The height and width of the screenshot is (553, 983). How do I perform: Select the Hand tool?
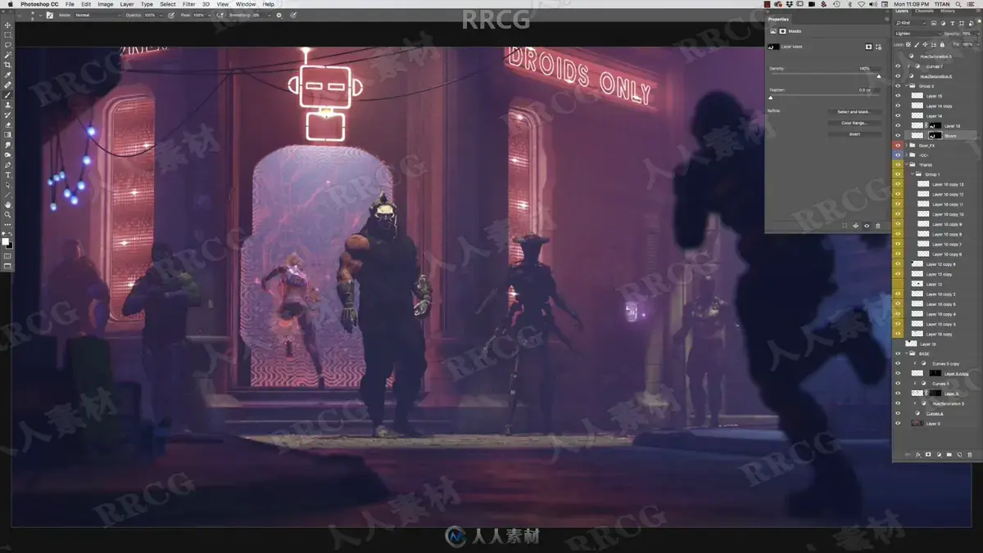[8, 205]
